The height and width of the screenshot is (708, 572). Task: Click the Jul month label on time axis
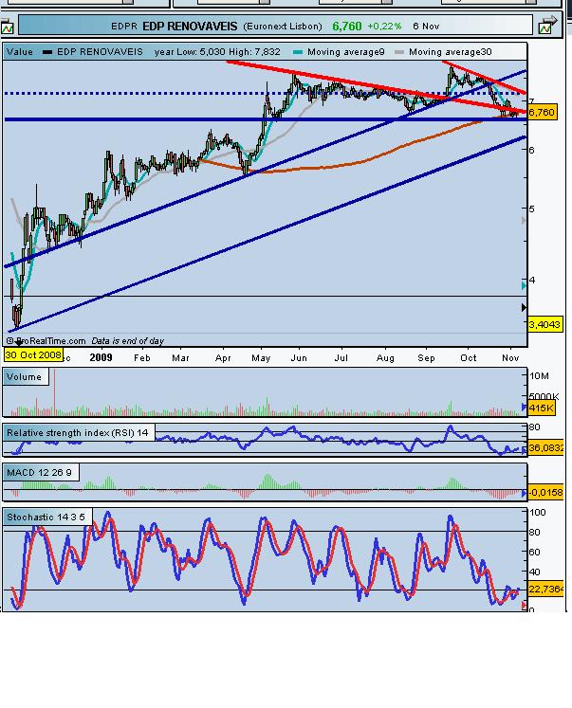(x=341, y=358)
